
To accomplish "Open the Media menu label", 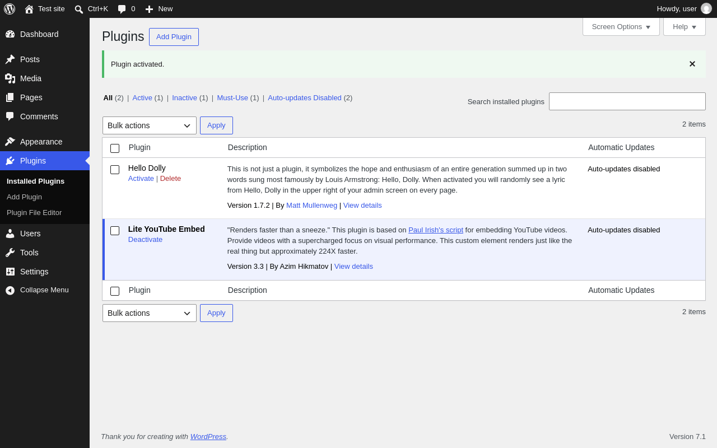I will click(x=31, y=78).
